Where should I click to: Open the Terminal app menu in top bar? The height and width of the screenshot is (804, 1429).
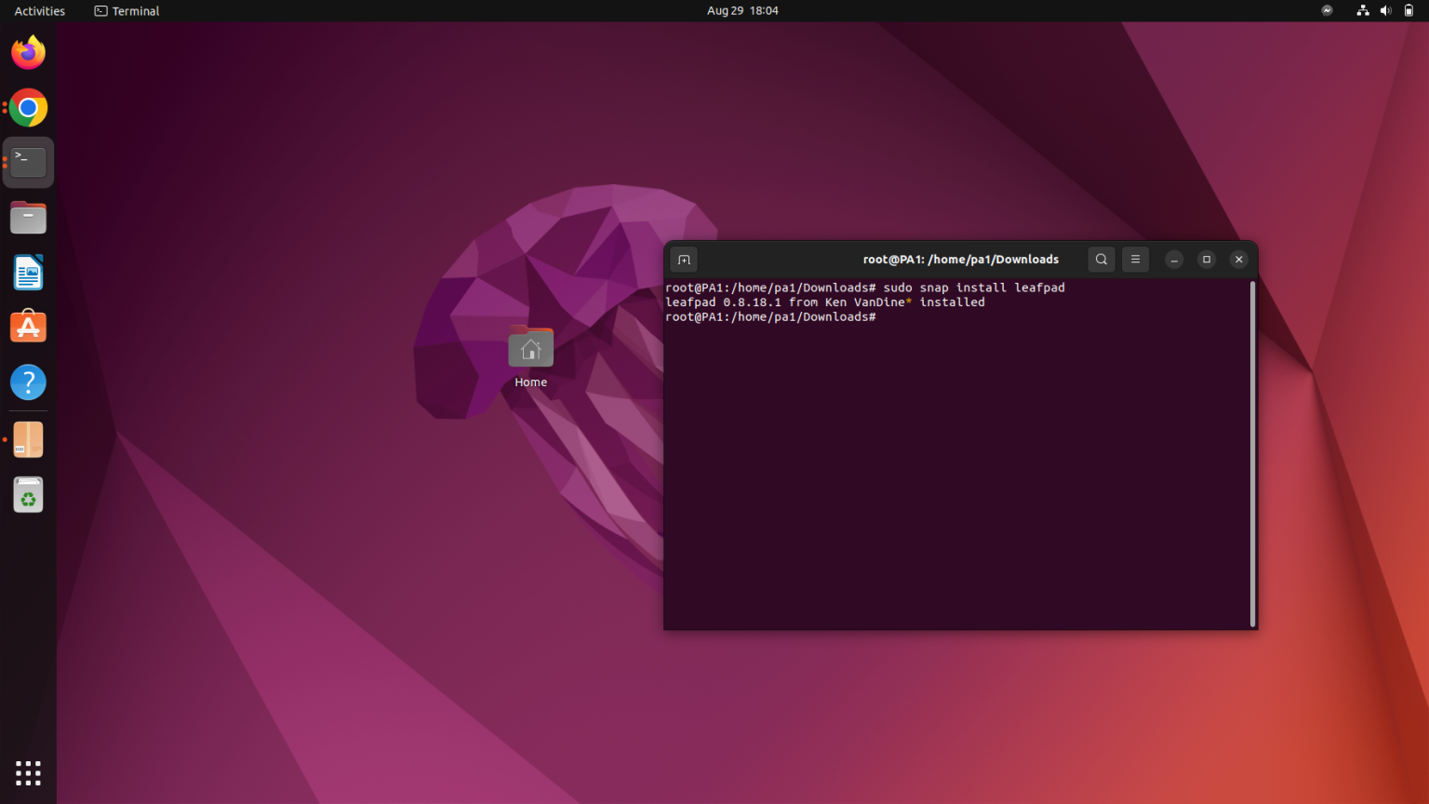[x=127, y=10]
